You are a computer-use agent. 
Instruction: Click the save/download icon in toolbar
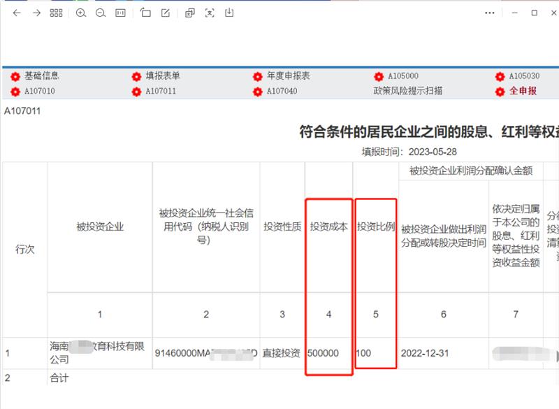coord(229,13)
